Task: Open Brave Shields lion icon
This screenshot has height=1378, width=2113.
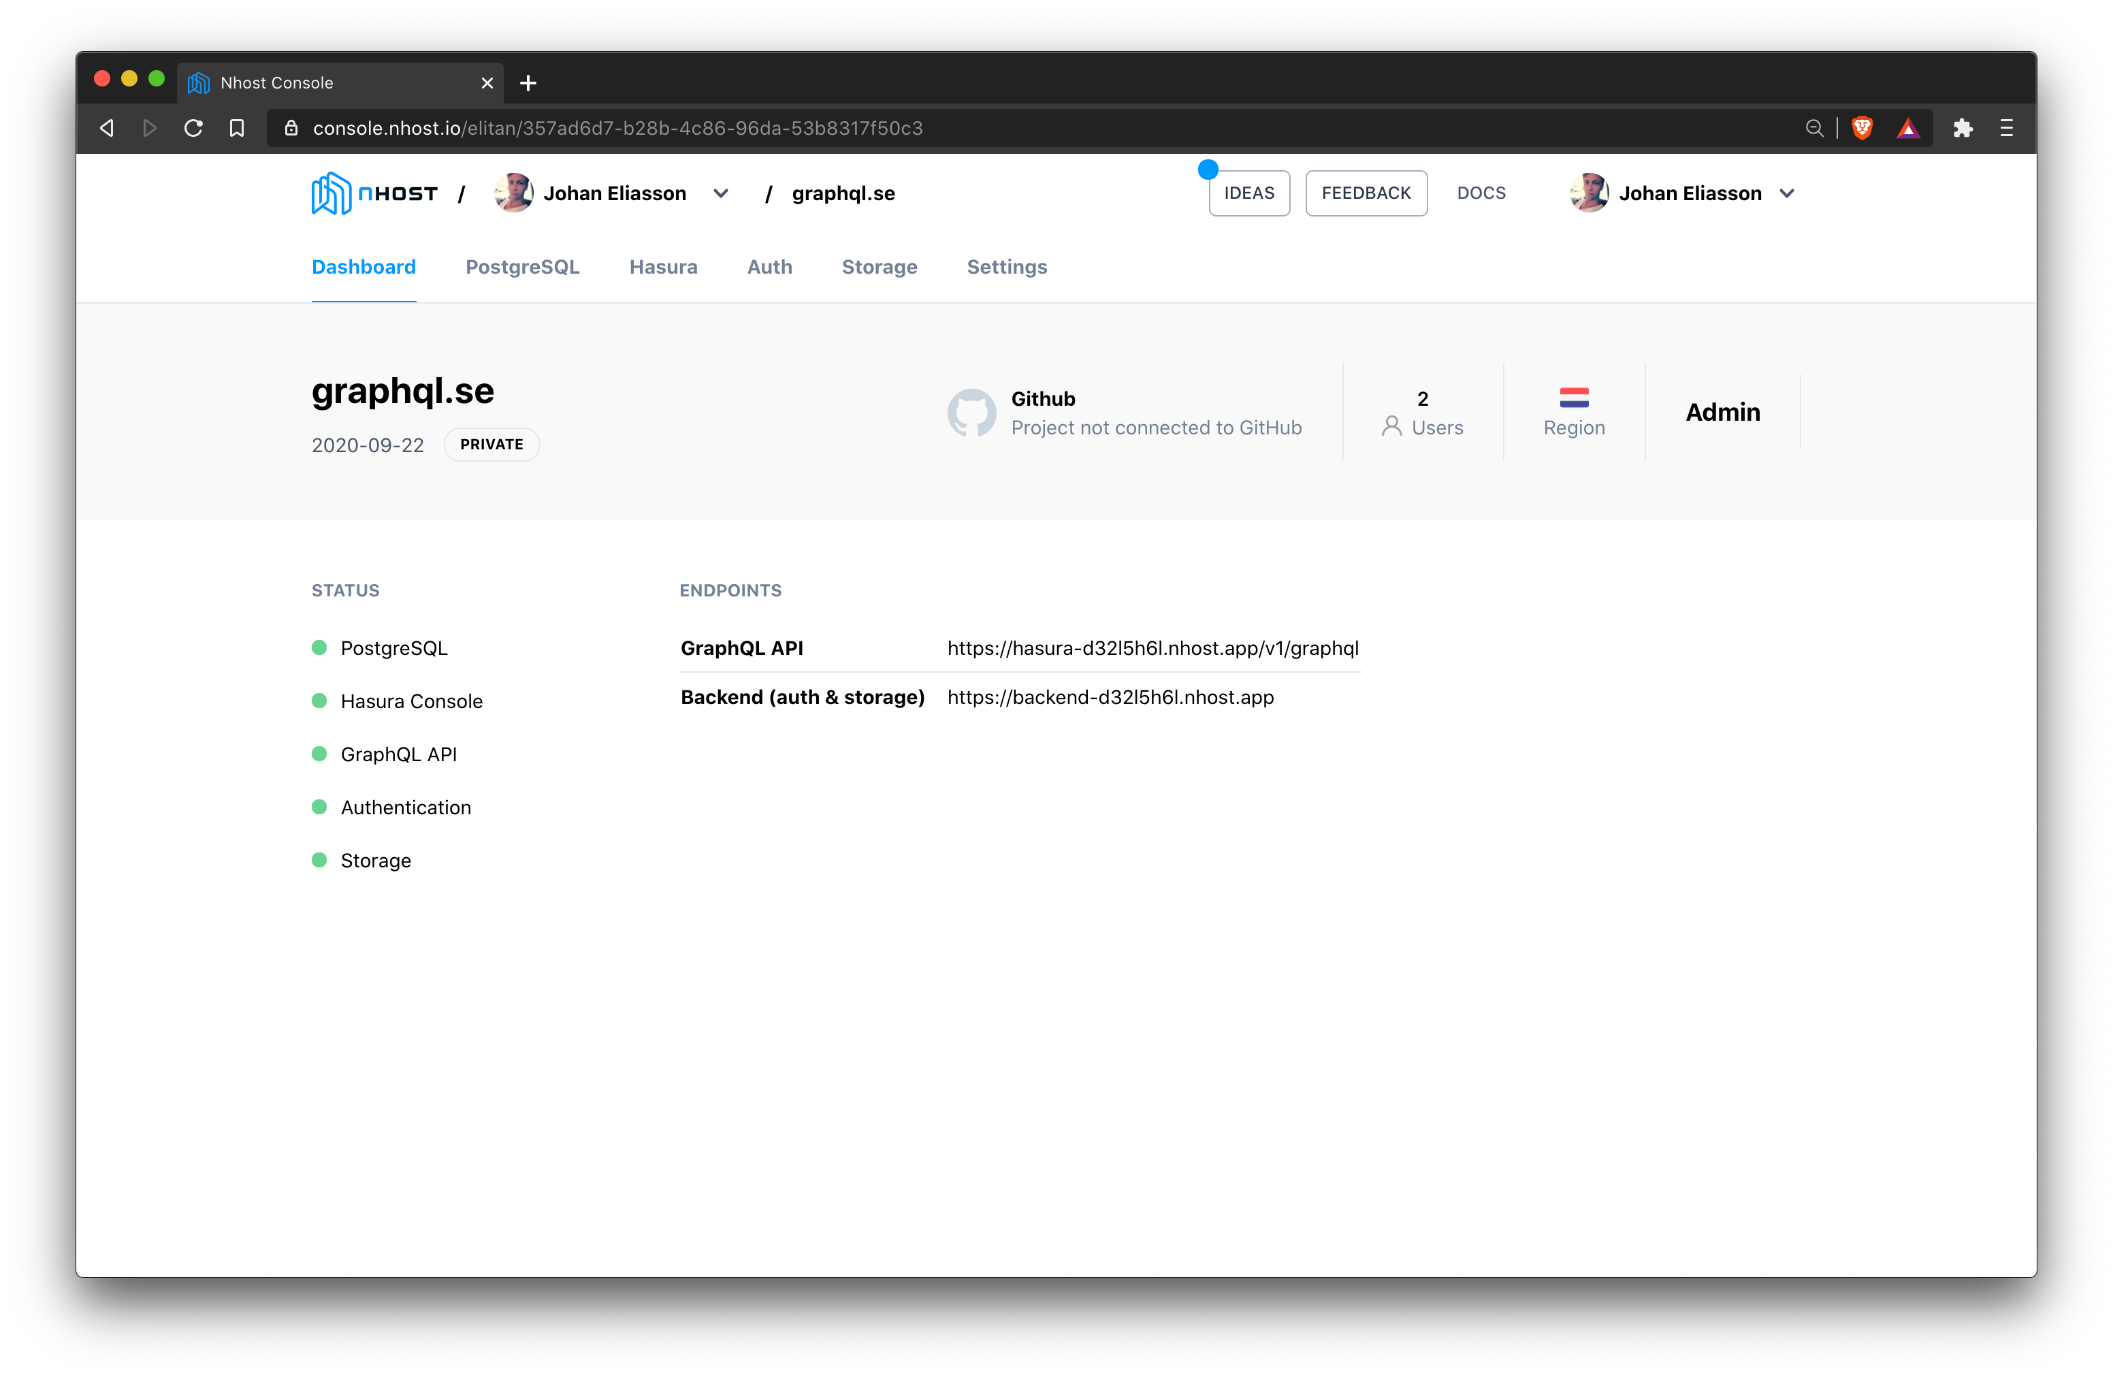Action: click(x=1862, y=128)
